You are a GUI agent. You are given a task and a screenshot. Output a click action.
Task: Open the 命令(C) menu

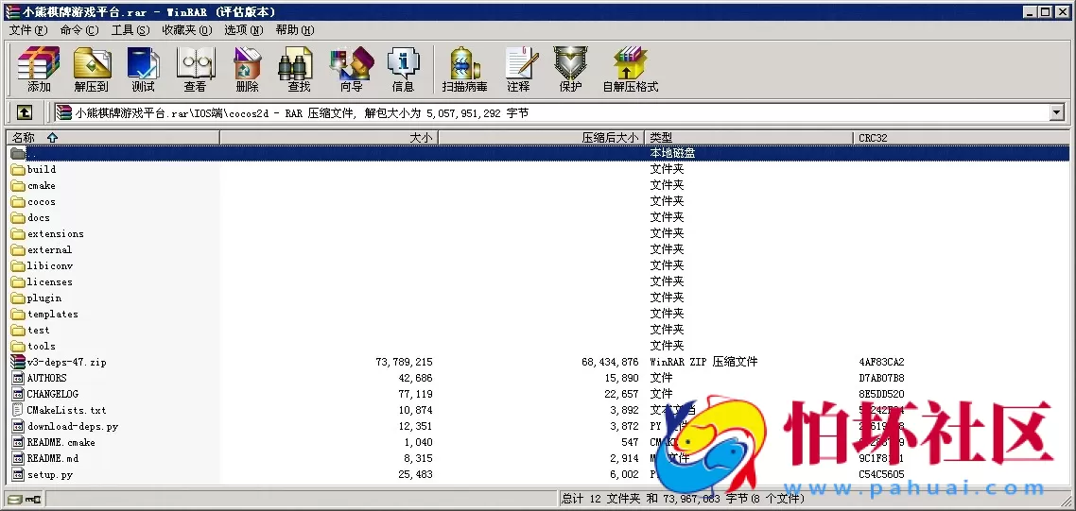pyautogui.click(x=79, y=30)
